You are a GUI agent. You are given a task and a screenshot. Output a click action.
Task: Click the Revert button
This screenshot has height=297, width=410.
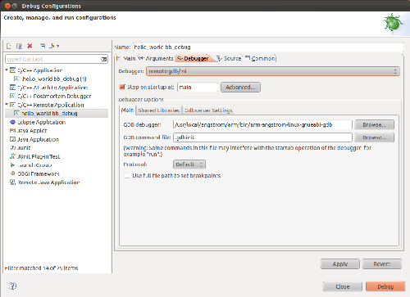coord(382,263)
